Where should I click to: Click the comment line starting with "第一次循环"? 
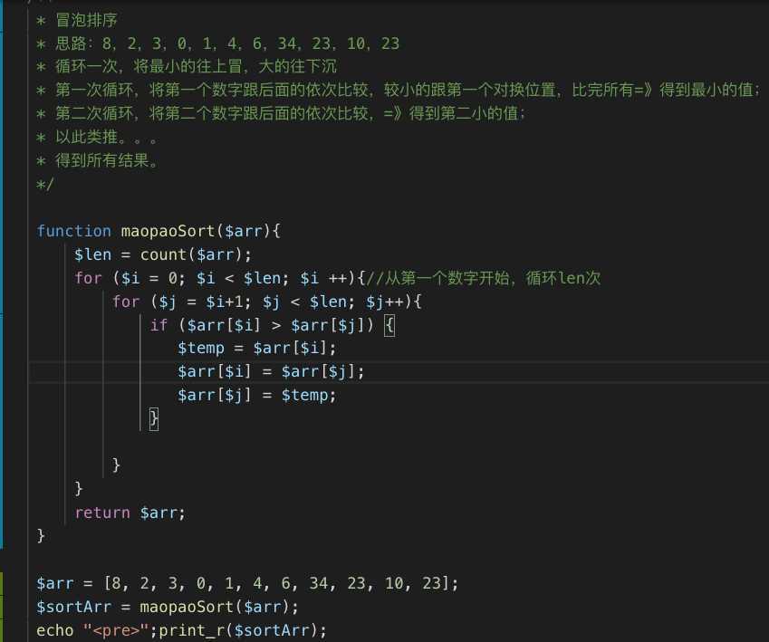[399, 90]
